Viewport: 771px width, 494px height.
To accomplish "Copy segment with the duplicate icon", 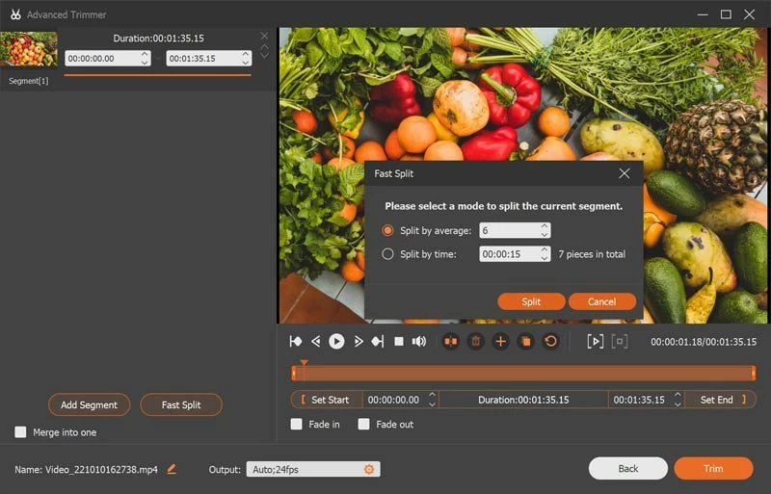I will coord(525,341).
